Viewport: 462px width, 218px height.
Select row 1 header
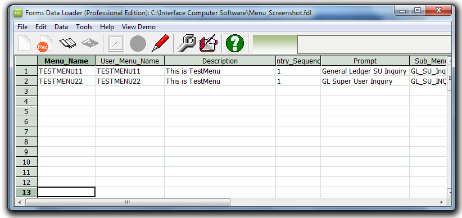click(x=26, y=71)
